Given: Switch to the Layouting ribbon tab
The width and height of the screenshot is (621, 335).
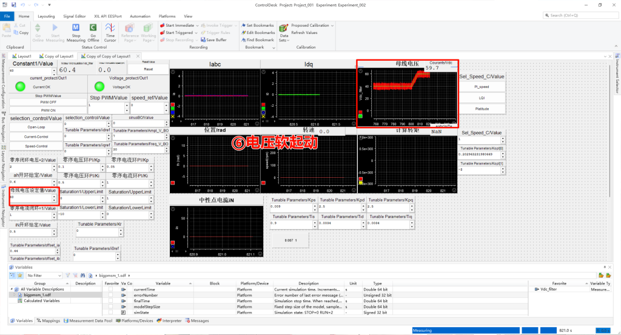Looking at the screenshot, I should tap(46, 16).
